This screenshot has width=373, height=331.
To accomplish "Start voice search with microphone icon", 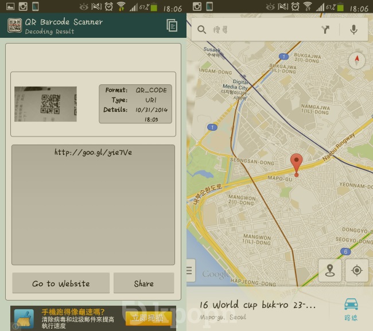I will (353, 30).
